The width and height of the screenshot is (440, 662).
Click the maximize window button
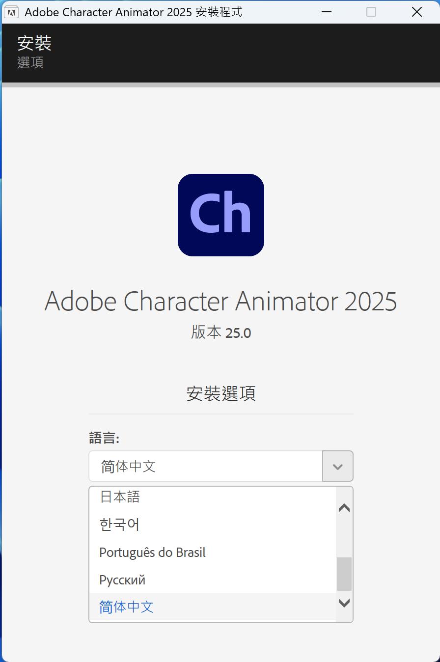tap(371, 12)
